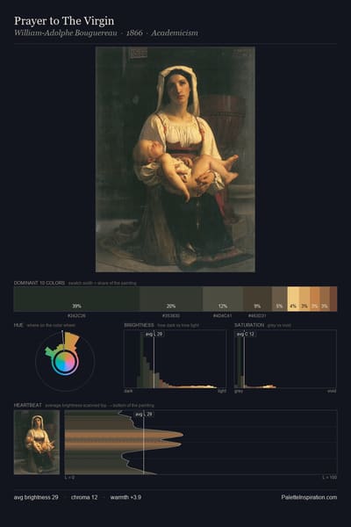Image resolution: width=351 pixels, height=527 pixels.
Task: Click the 'avg brightness 29' footer stat
Action: [36, 497]
